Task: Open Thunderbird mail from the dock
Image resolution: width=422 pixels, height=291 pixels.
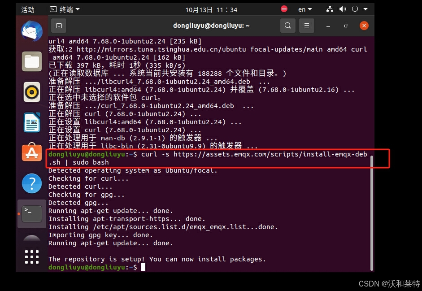Action: [x=32, y=31]
